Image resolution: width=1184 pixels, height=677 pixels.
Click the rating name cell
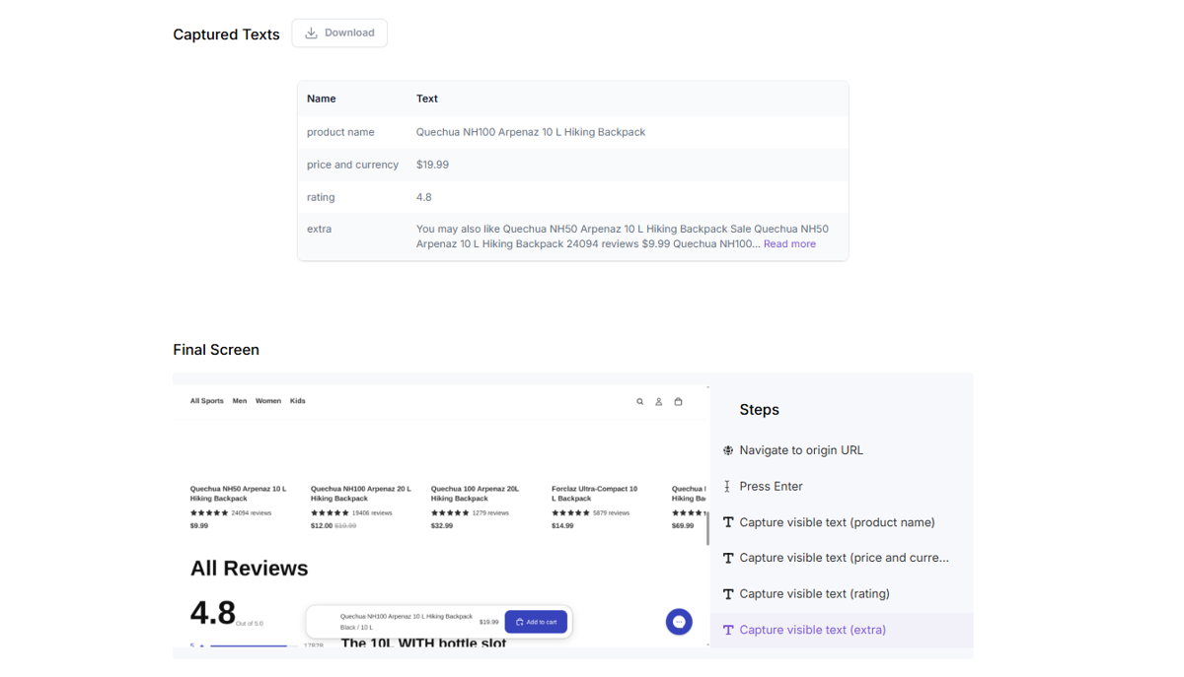321,197
